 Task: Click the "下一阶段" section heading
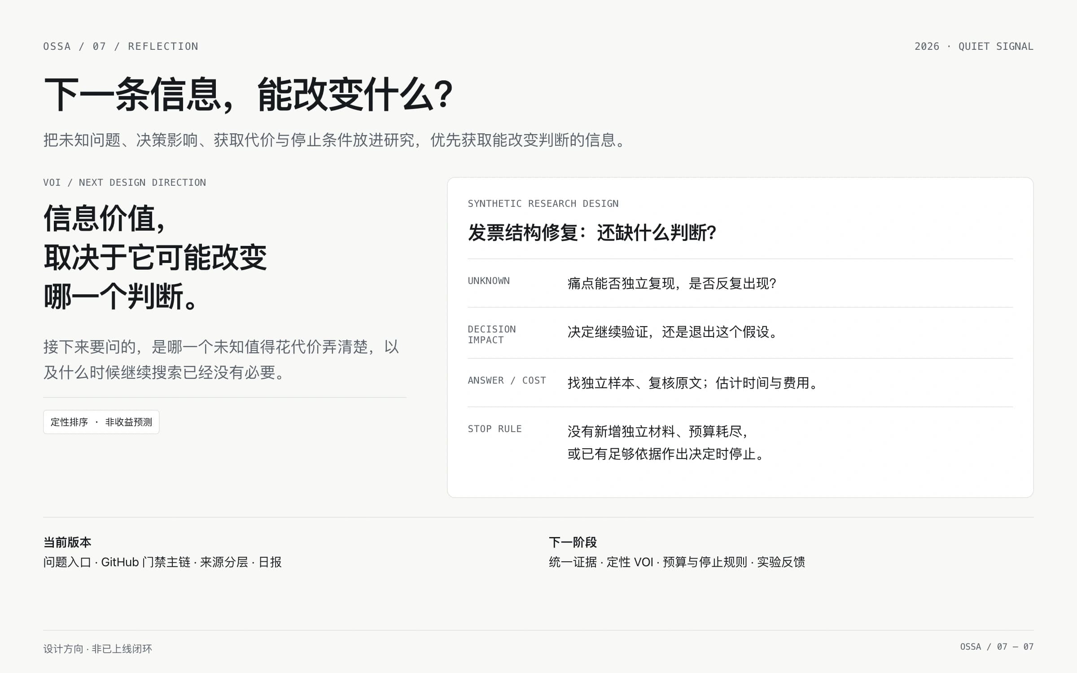pos(573,542)
